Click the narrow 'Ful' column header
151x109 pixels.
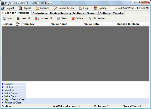(18, 24)
